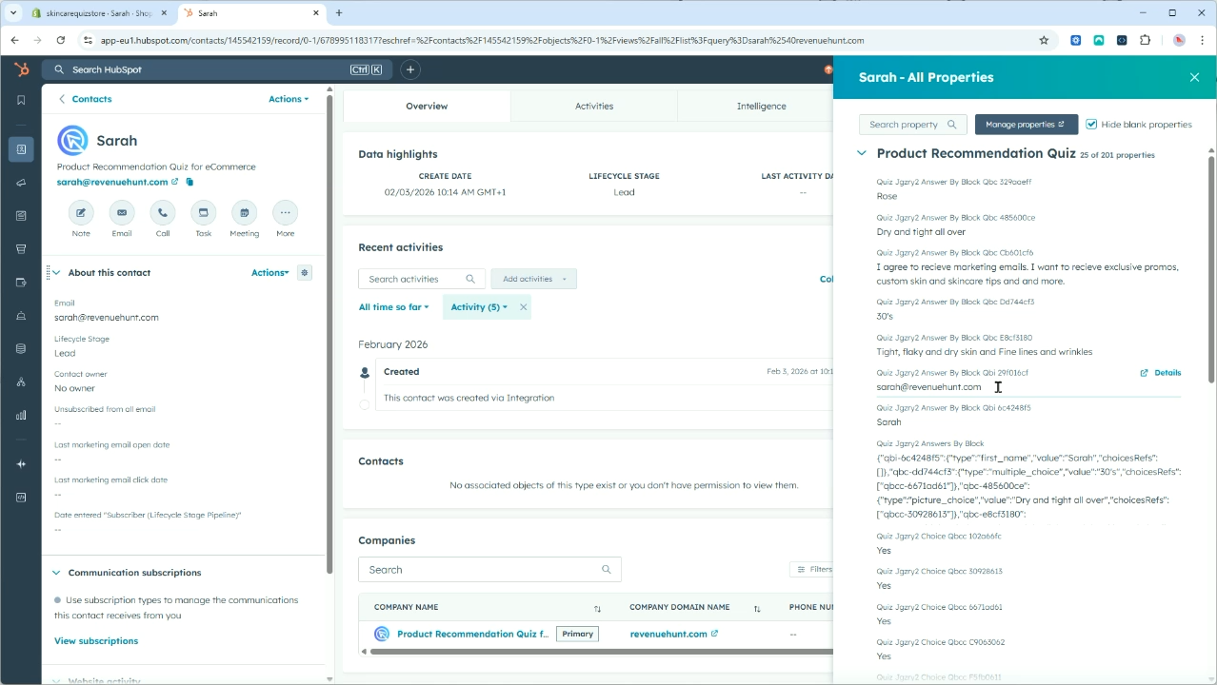
Task: Open the Intelligence tab
Action: [761, 106]
